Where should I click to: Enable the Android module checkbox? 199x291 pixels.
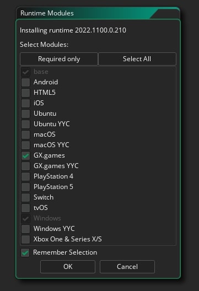pos(25,82)
